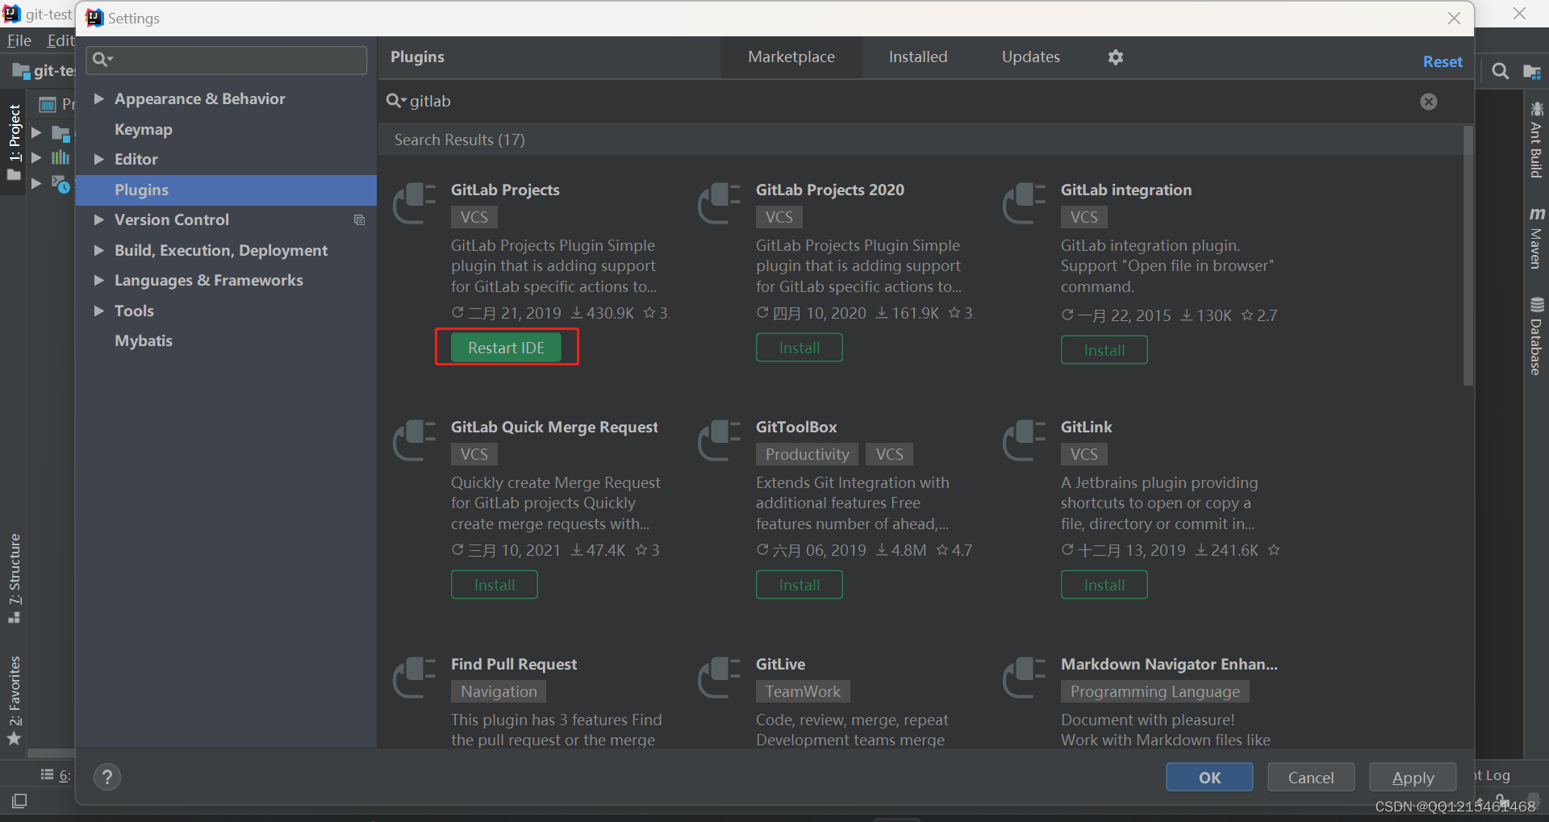1549x822 pixels.
Task: Switch to the Installed tab
Action: click(918, 57)
